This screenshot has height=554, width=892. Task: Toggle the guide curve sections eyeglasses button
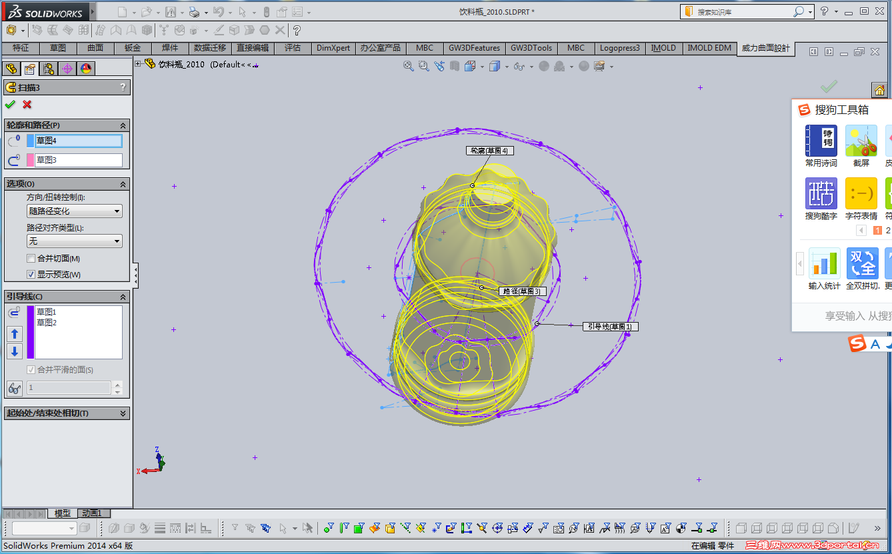[x=14, y=388]
